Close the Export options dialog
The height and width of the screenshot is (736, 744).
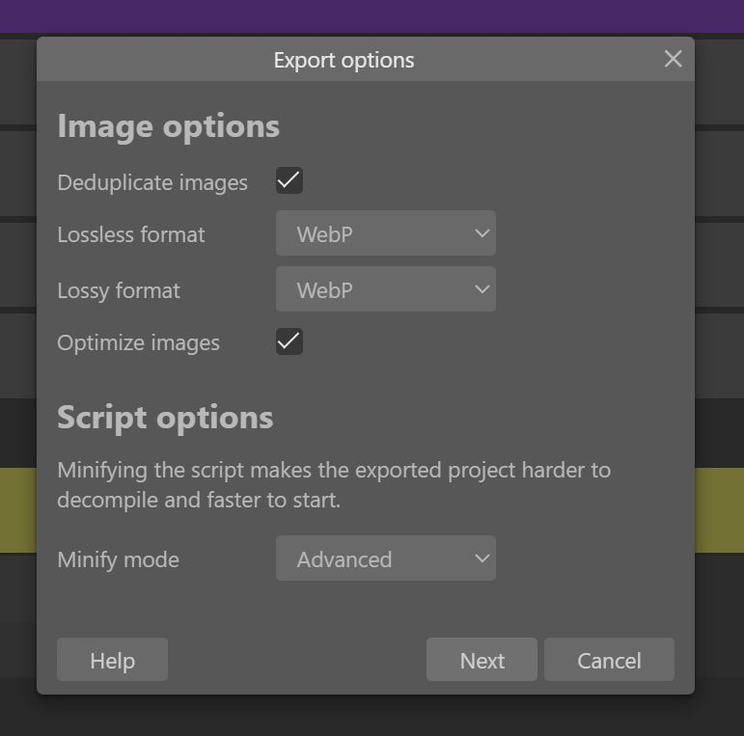pyautogui.click(x=673, y=59)
